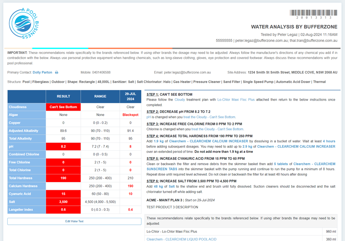Click the 29-JUL 2024 column header

pos(131,96)
